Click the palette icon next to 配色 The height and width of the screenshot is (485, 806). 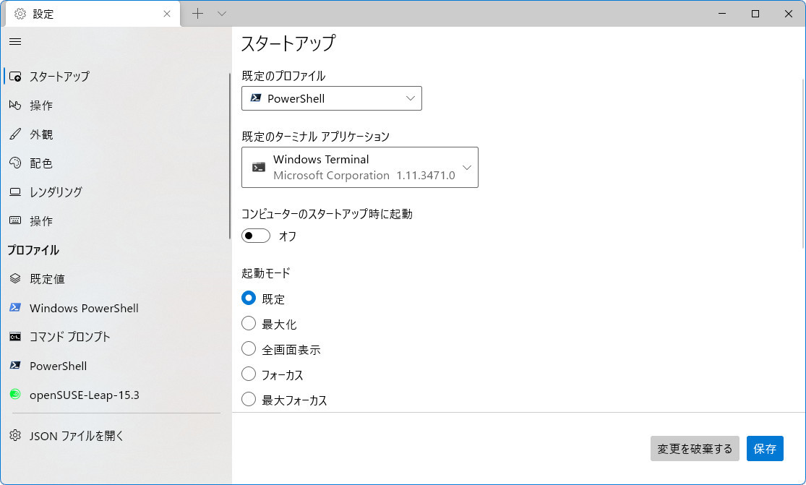(x=15, y=163)
